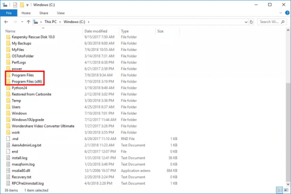
Task: Click the document icon of Recovery.txt
Action: (8, 177)
